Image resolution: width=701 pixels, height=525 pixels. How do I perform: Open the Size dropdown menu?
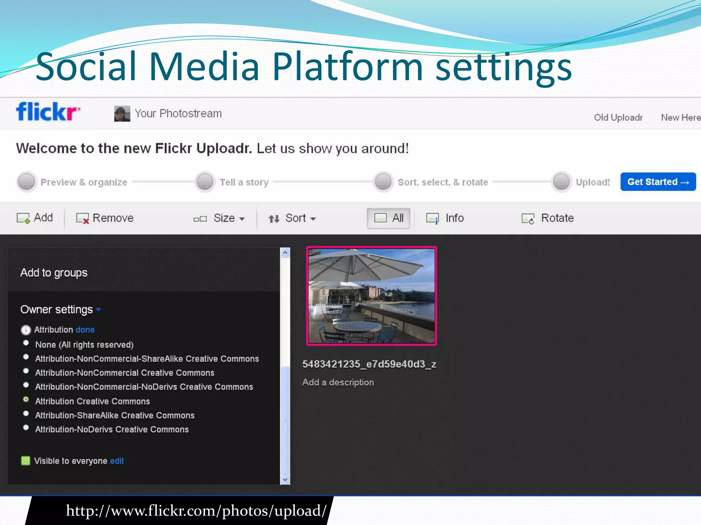pyautogui.click(x=229, y=218)
